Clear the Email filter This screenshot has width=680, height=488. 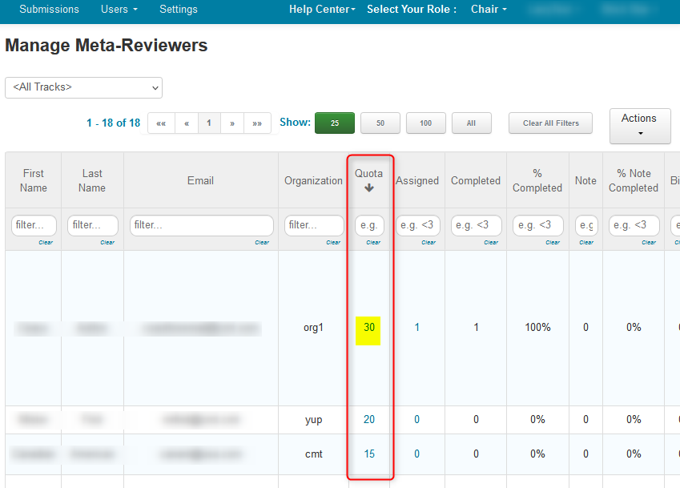point(262,243)
